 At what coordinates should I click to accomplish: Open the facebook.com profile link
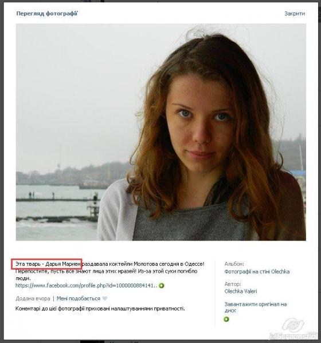click(86, 285)
